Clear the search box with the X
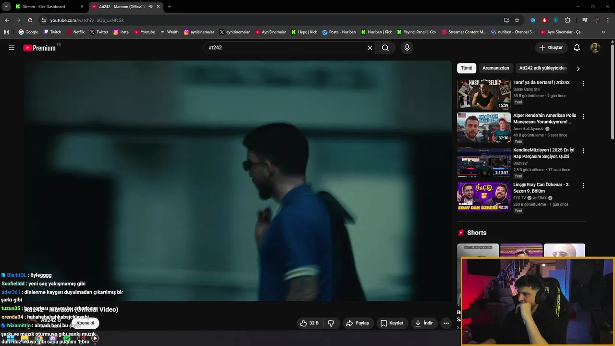615x346 pixels. point(370,48)
